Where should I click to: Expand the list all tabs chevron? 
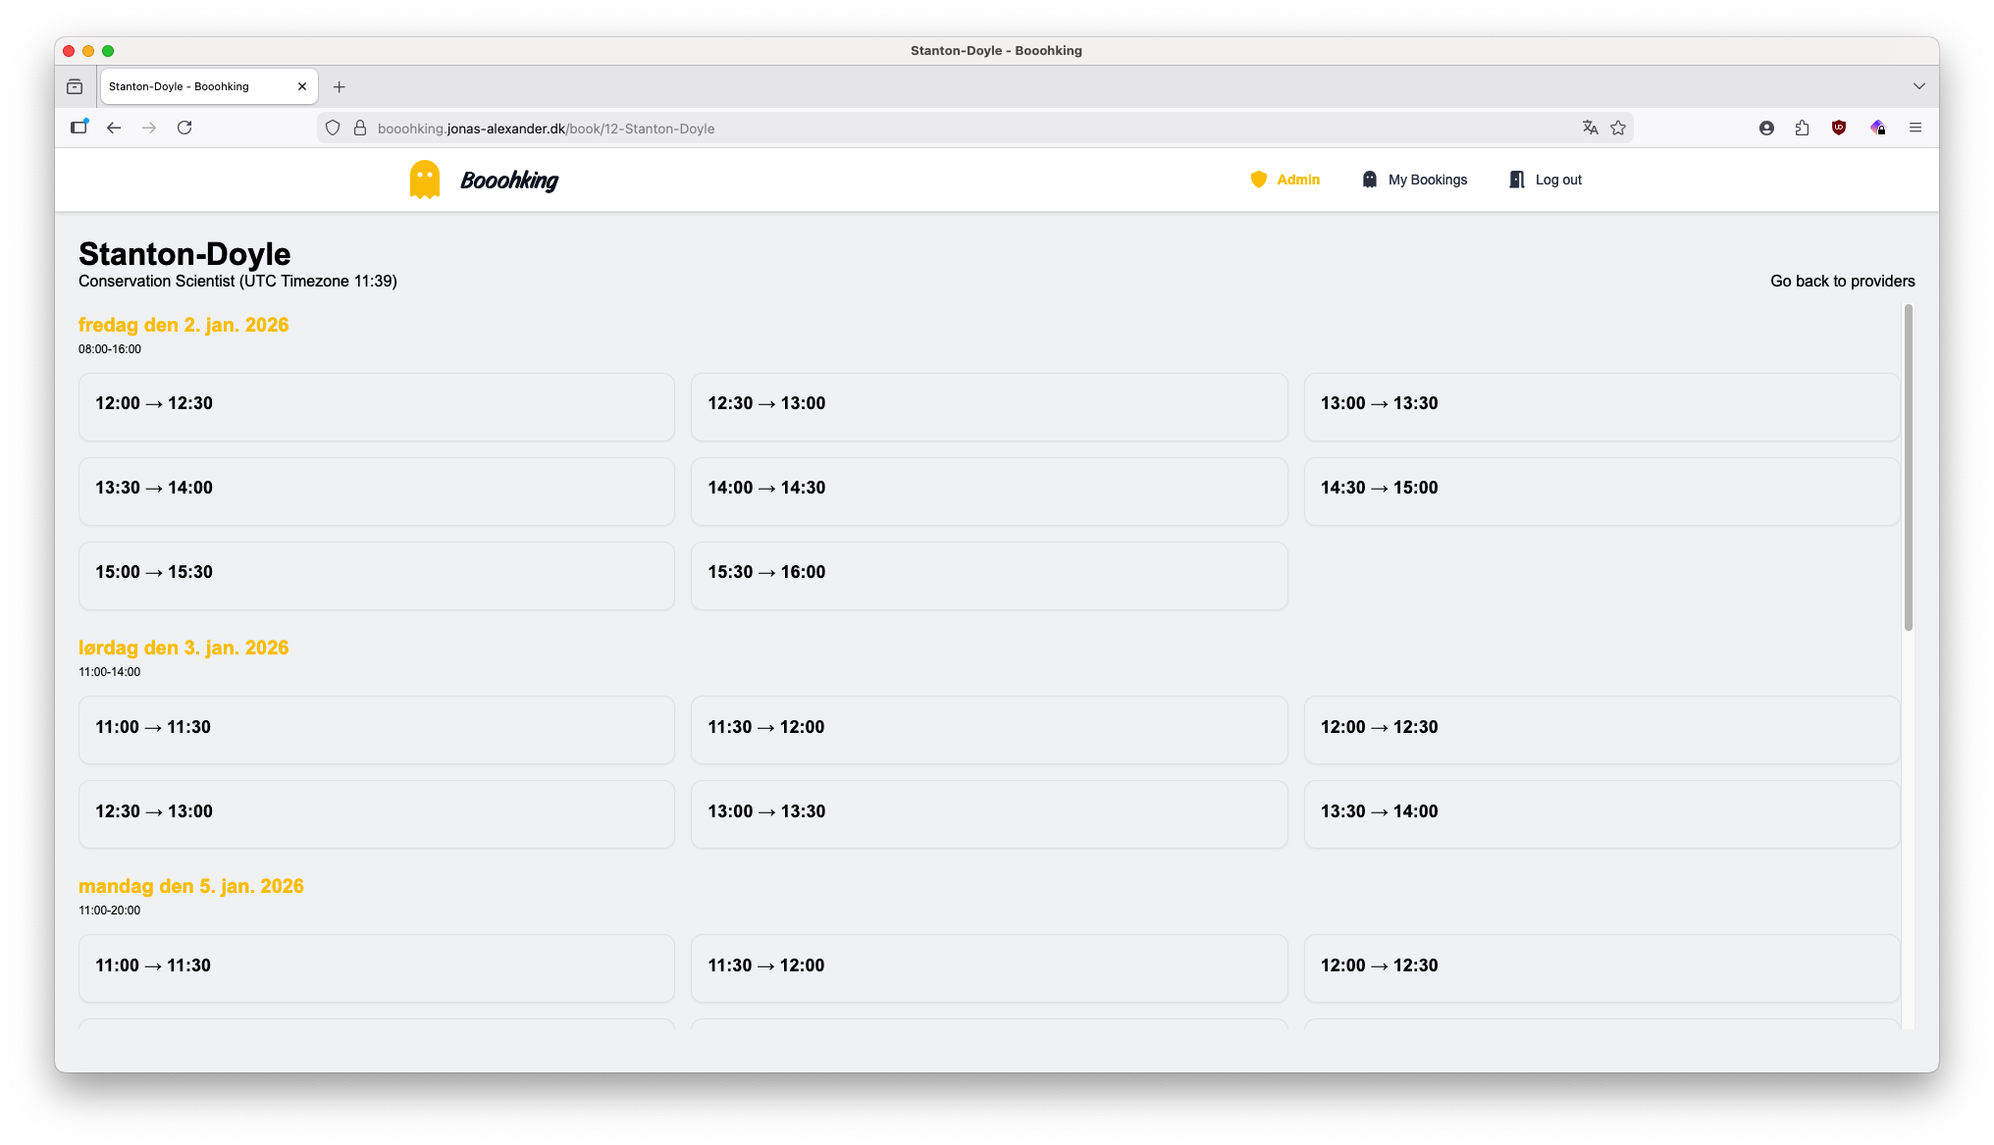tap(1918, 86)
